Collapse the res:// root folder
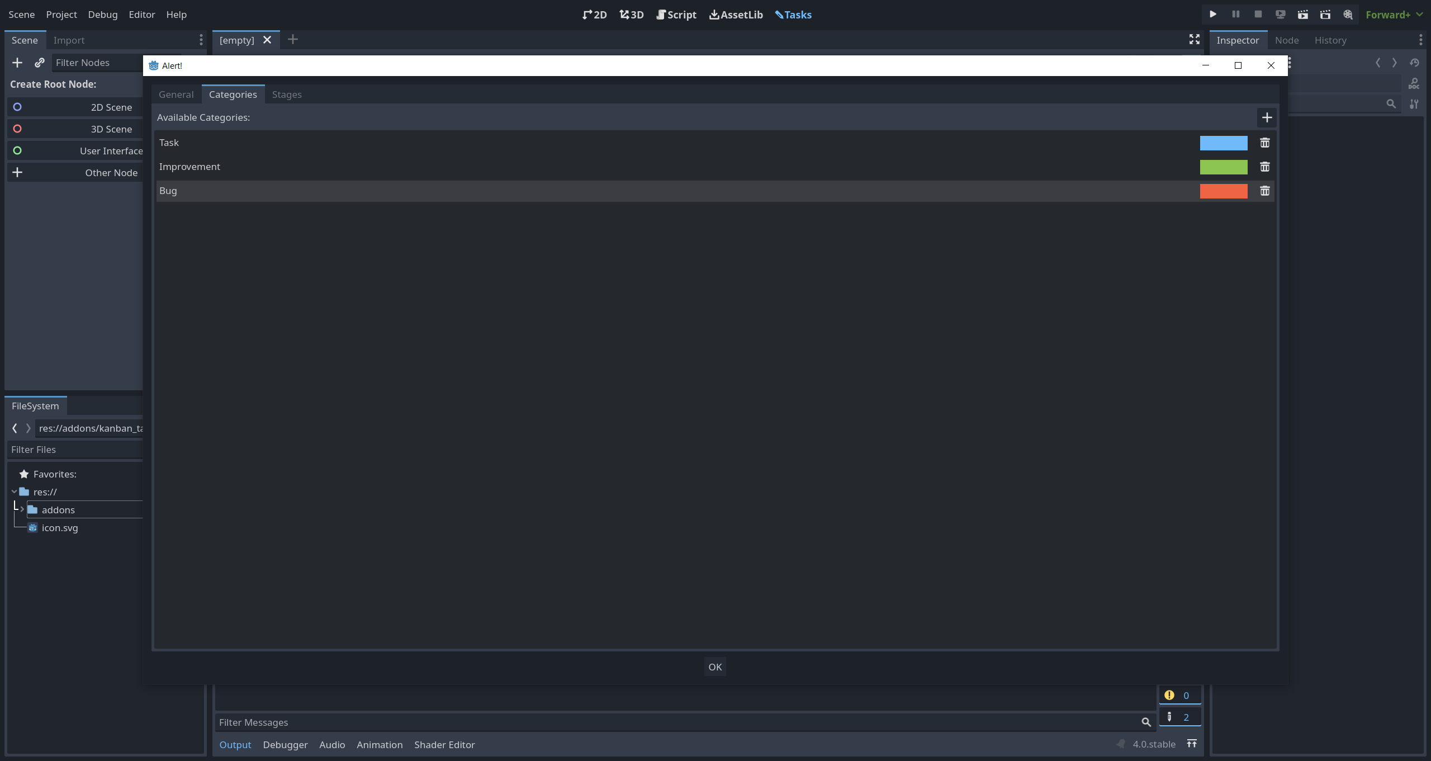 pos(14,492)
